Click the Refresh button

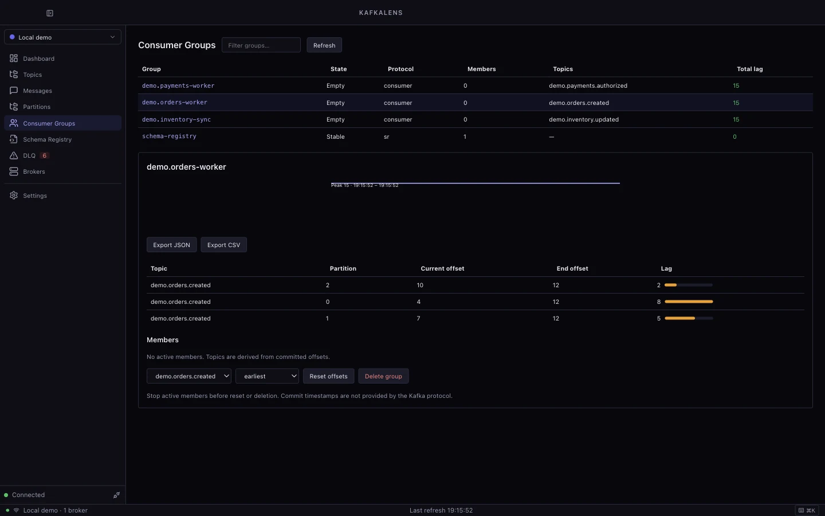coord(324,45)
